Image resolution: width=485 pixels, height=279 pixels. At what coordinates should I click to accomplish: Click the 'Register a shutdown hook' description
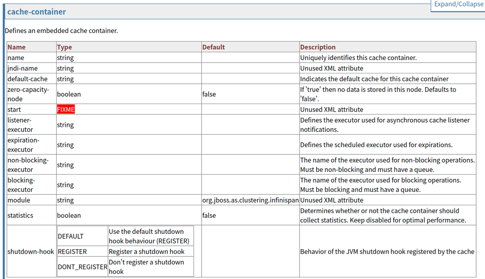[146, 252]
